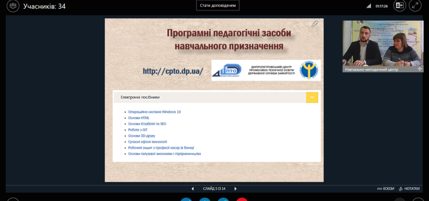429x201 pixels.
Task: Click the state employment service emblem logo
Action: point(309,70)
